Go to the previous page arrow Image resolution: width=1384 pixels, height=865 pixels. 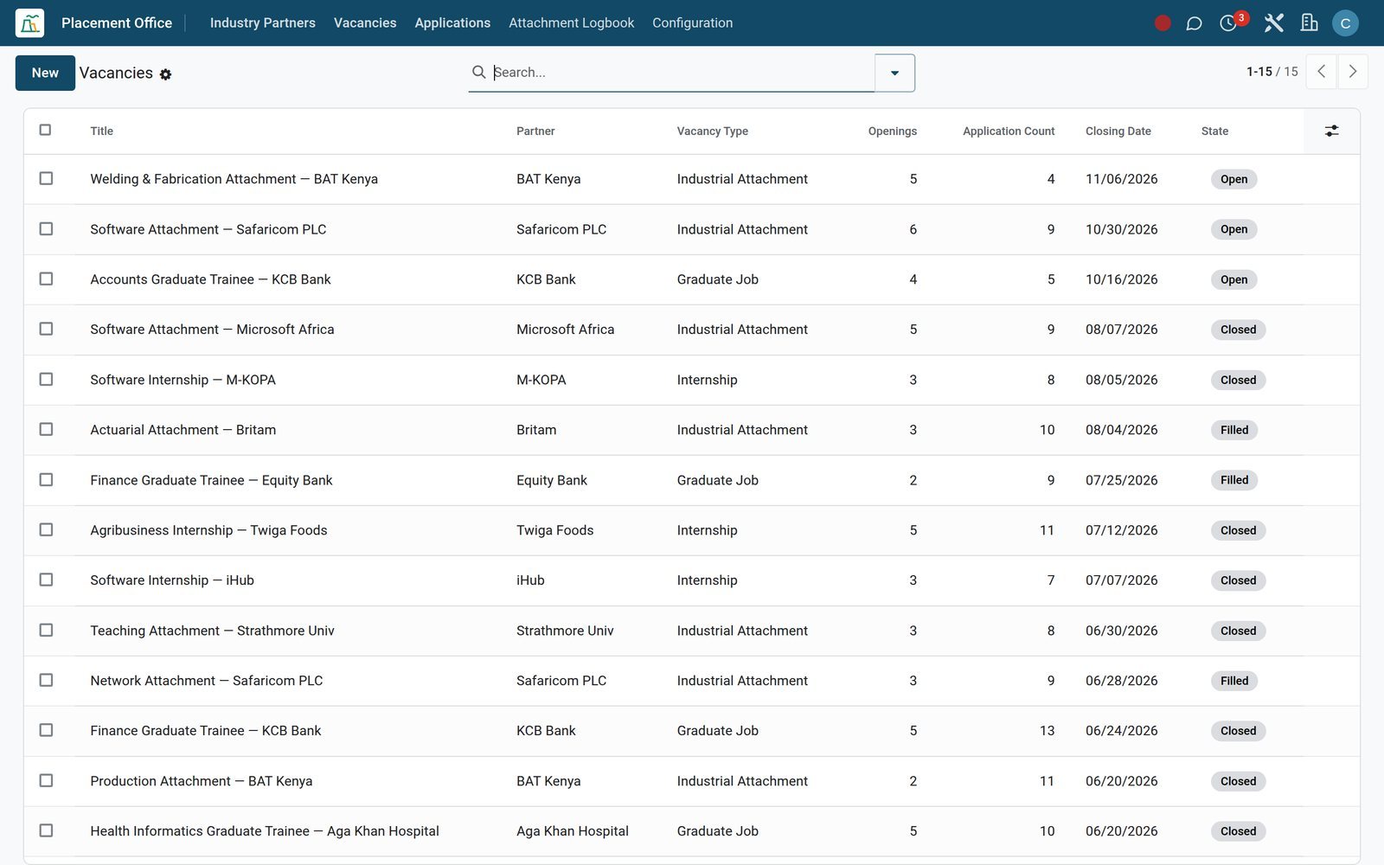[1321, 72]
